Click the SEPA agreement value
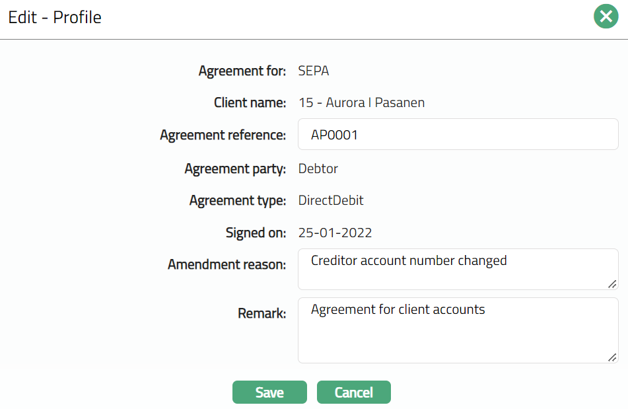628x409 pixels. tap(314, 71)
